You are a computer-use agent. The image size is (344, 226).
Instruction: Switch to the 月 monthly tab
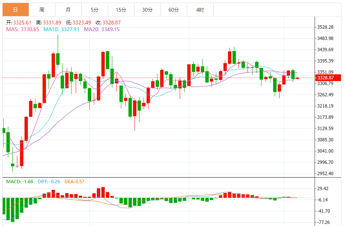pyautogui.click(x=68, y=10)
